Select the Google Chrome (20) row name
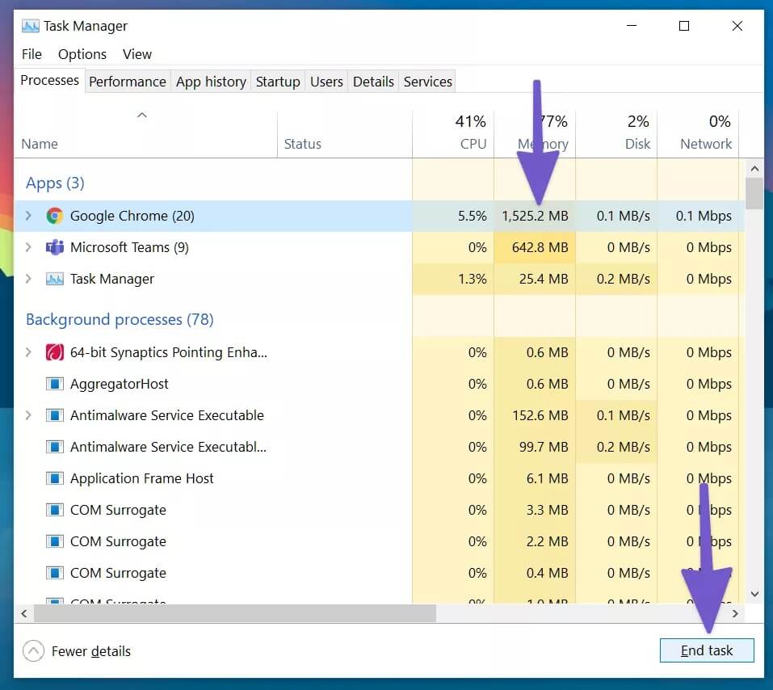This screenshot has height=690, width=773. click(132, 216)
